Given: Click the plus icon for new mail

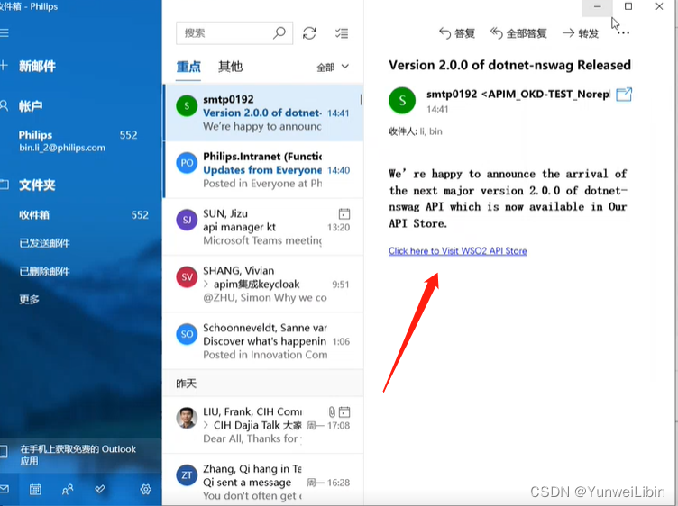Looking at the screenshot, I should (x=4, y=66).
